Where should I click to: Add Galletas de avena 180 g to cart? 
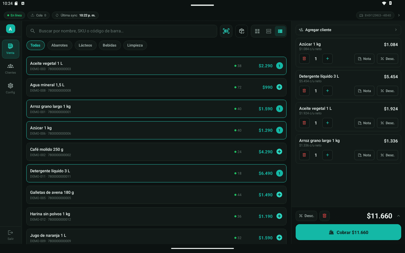click(x=279, y=195)
